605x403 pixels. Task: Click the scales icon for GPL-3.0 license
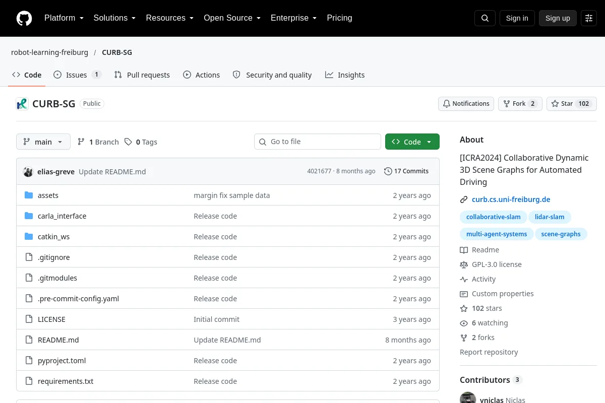pyautogui.click(x=464, y=264)
